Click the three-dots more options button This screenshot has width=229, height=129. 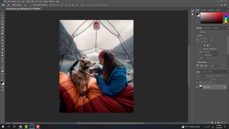[x=82, y=5]
